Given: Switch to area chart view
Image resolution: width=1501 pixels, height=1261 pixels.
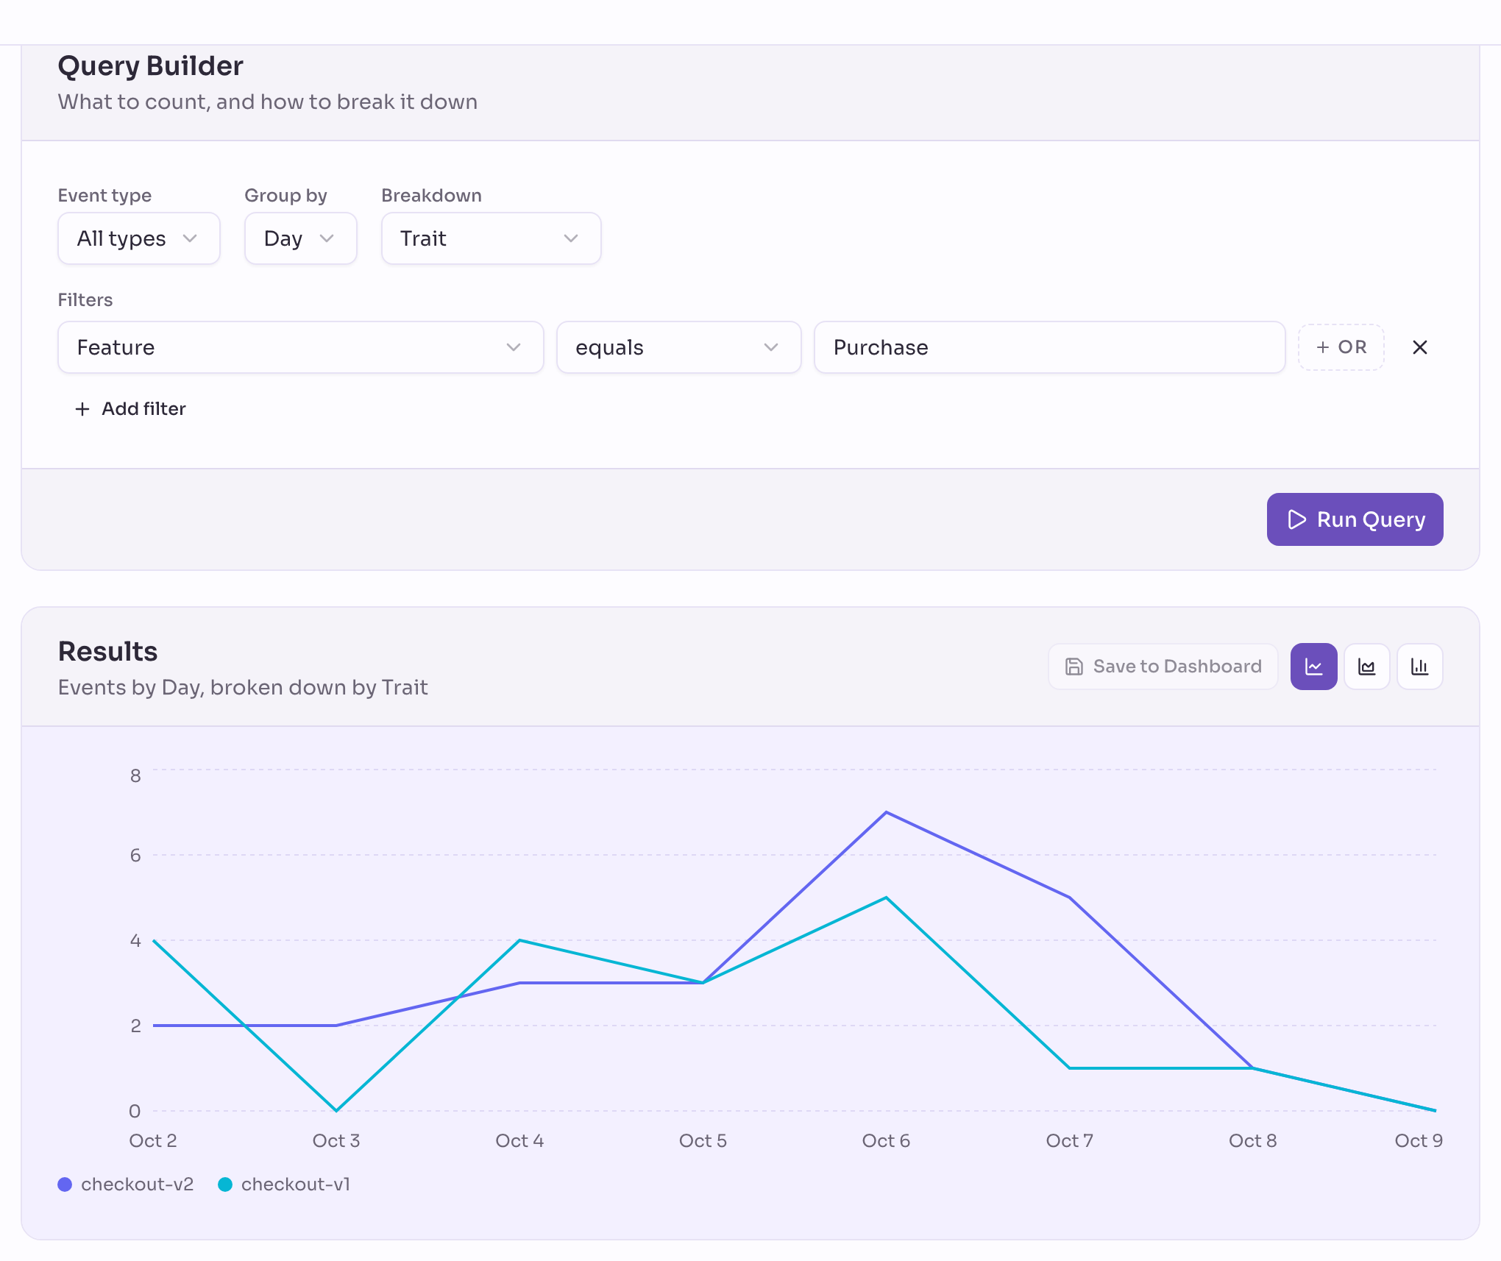Looking at the screenshot, I should coord(1366,667).
